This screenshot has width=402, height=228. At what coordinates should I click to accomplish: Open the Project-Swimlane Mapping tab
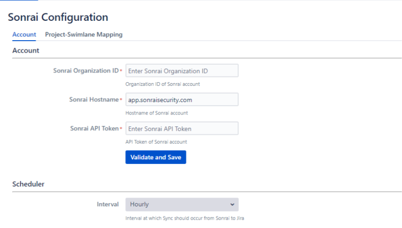(84, 35)
